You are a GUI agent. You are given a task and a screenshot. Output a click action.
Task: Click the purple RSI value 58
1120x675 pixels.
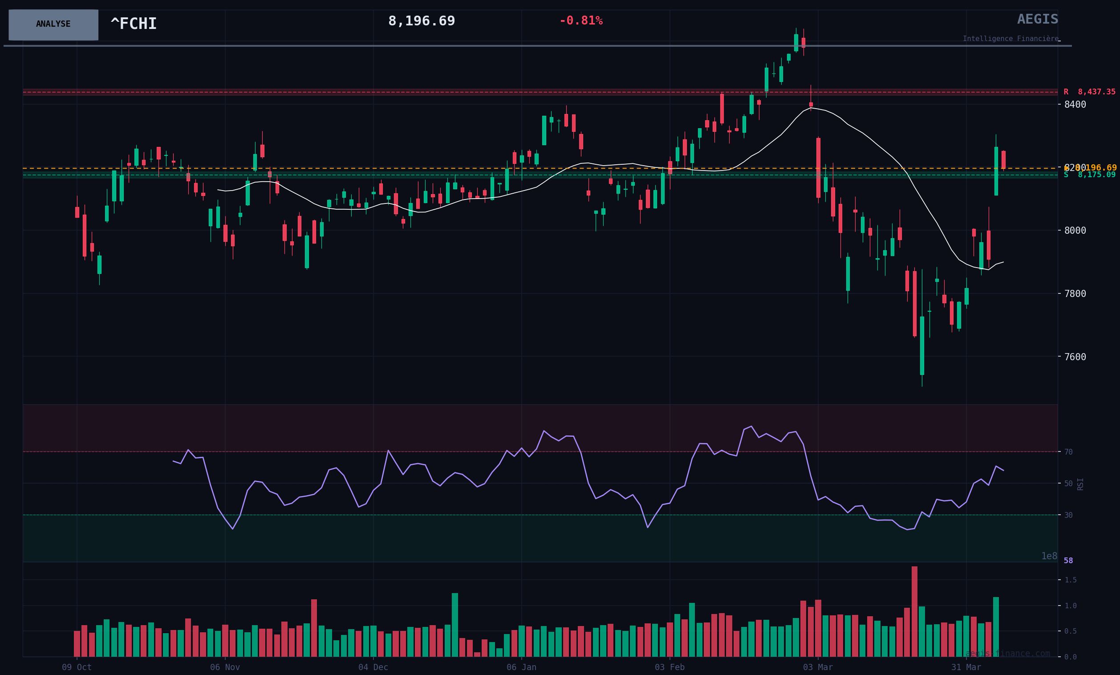click(1068, 561)
